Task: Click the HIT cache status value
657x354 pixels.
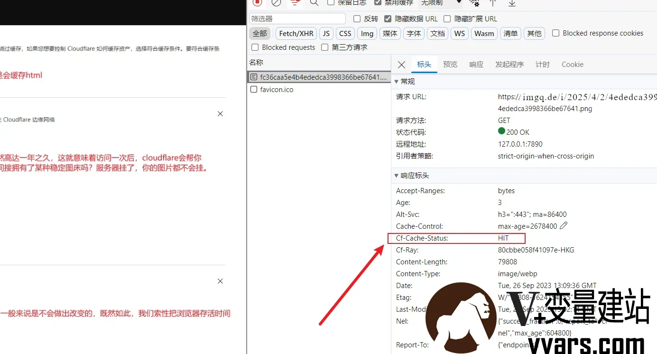Action: click(x=503, y=238)
